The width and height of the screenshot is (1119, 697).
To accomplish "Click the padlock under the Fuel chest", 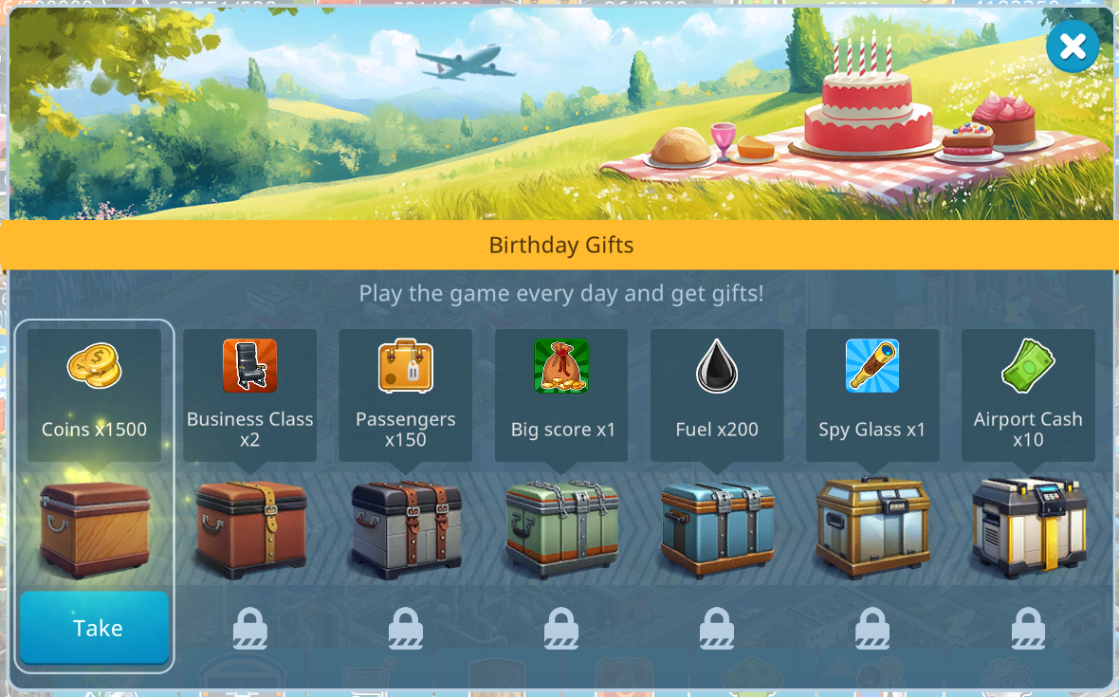I will point(717,628).
